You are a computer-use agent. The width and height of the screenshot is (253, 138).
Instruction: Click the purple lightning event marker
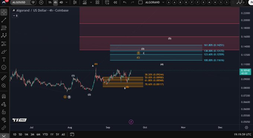131,122
